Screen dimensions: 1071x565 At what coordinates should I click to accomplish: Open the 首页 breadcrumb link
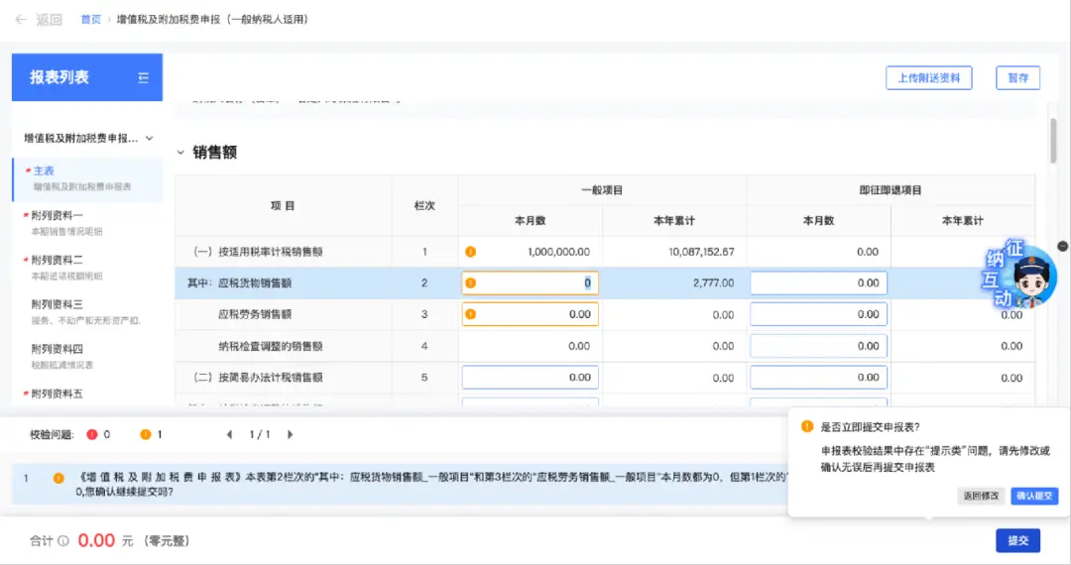click(91, 19)
